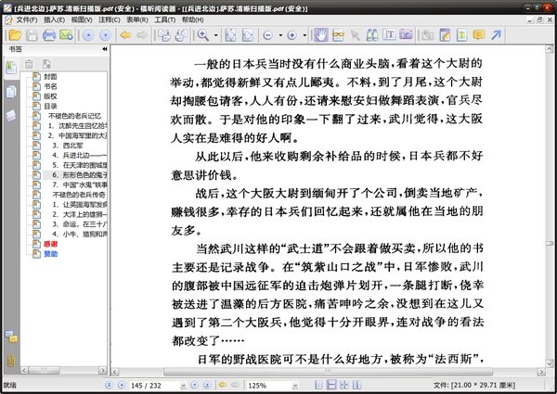Open the 注释(C) menu
The width and height of the screenshot is (557, 394).
pyautogui.click(x=109, y=19)
